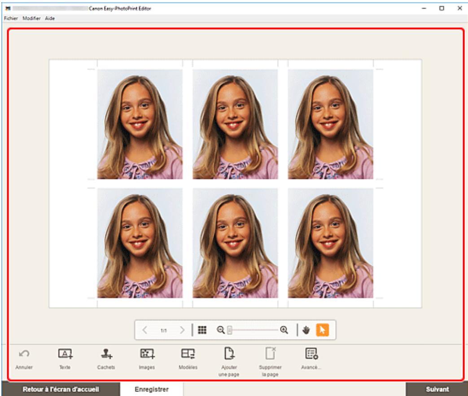Viewport: 468px width, 396px height.
Task: Select the bottom-middle ID photo
Action: tap(235, 243)
